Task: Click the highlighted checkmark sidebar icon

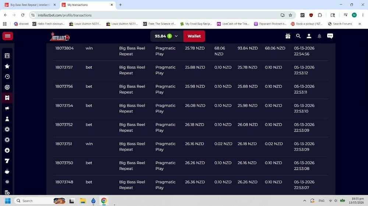Action: tap(7, 98)
